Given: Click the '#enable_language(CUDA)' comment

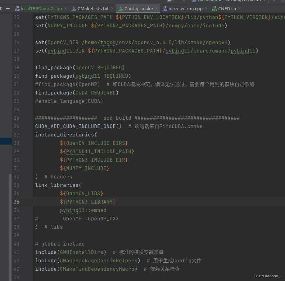Looking at the screenshot, I should [69, 101].
